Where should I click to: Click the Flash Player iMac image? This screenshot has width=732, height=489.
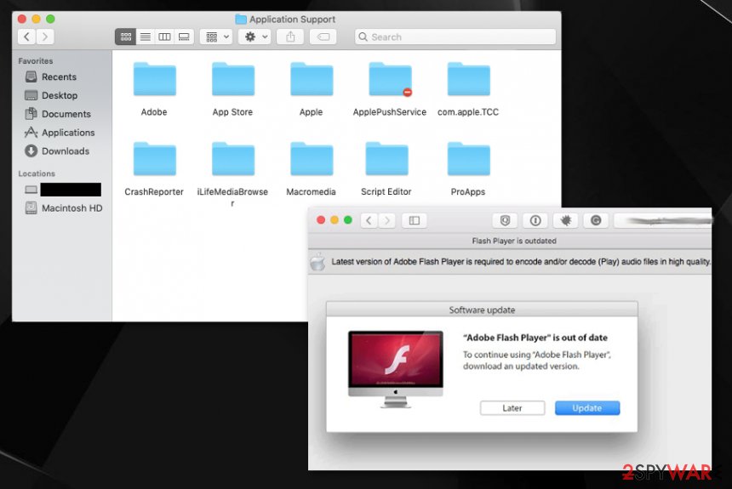tap(396, 369)
